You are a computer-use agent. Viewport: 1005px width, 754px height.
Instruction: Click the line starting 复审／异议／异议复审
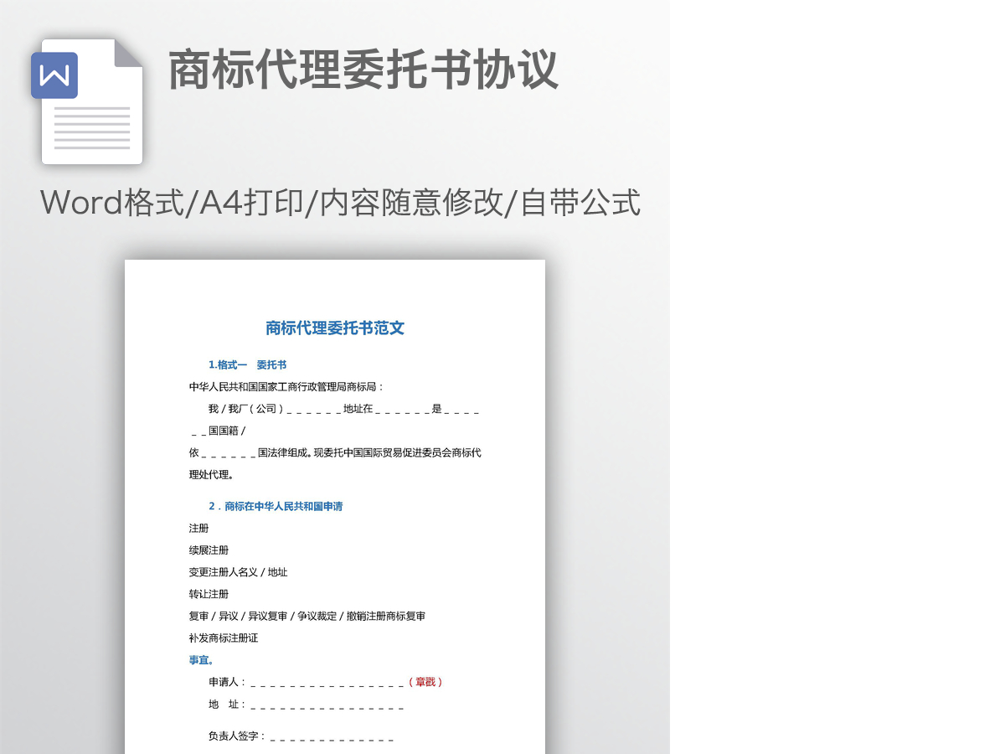(x=307, y=617)
